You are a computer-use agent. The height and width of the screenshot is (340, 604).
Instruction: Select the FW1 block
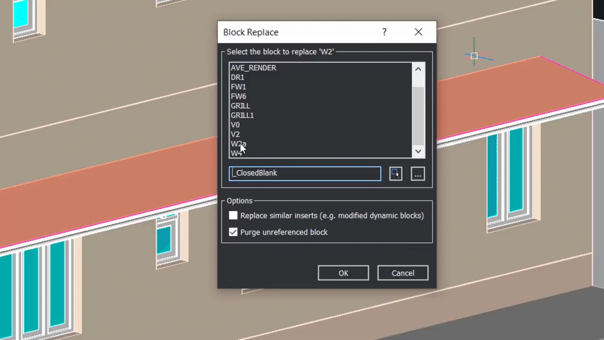tap(238, 86)
